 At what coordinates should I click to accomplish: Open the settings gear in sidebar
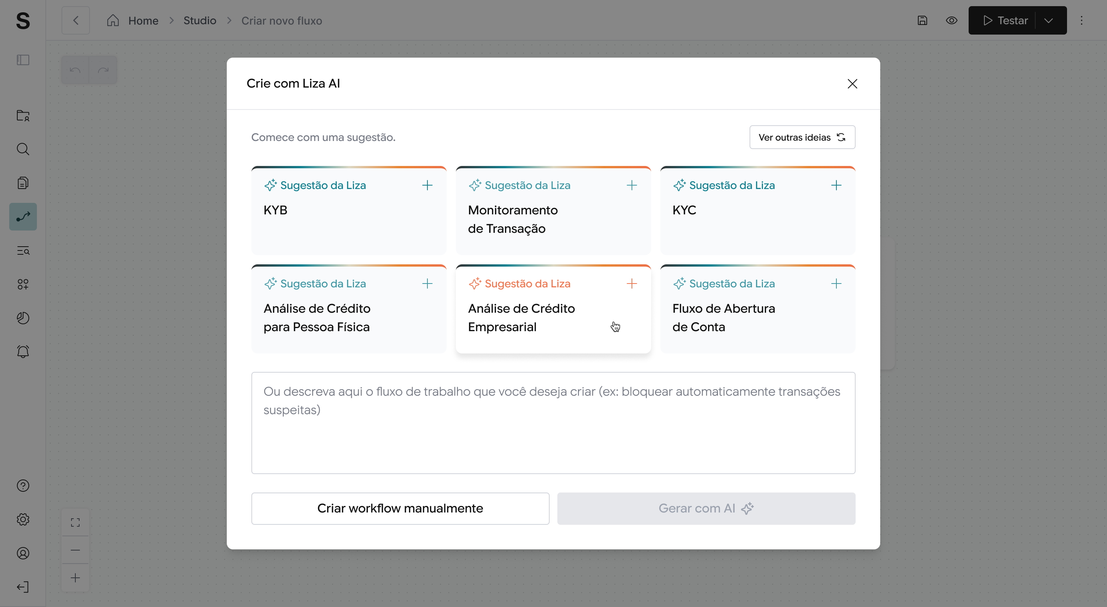[23, 519]
